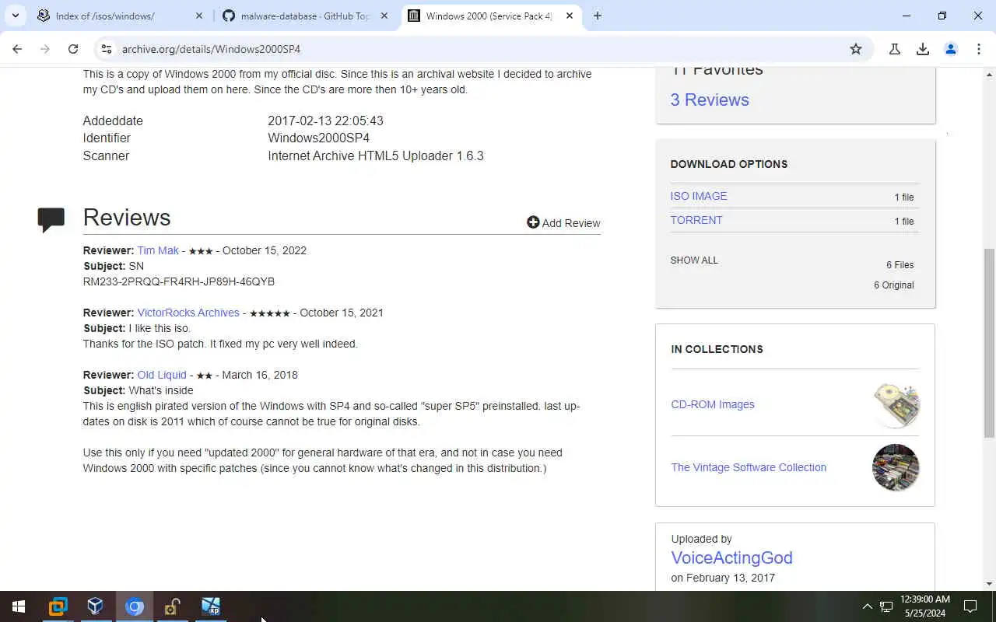Screen dimensions: 996x622
Task: Open the VMware Workstation taskbar icon
Action: pos(58,606)
